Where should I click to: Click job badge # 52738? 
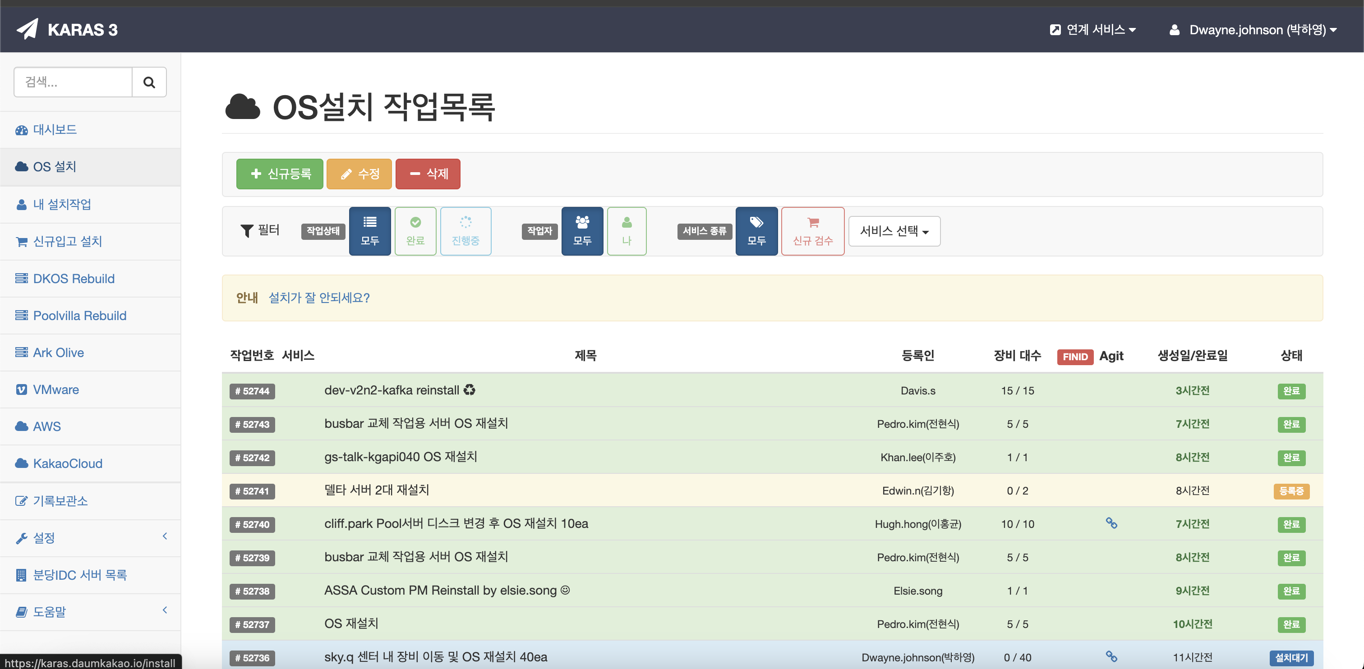(252, 591)
